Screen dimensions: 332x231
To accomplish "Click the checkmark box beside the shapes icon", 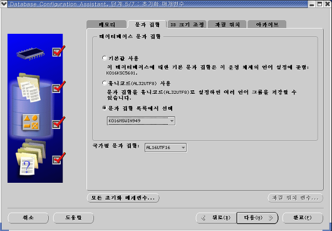I will pos(57,124).
